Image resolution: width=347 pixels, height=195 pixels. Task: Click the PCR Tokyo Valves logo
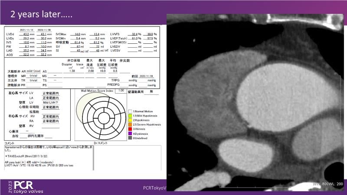point(31,185)
